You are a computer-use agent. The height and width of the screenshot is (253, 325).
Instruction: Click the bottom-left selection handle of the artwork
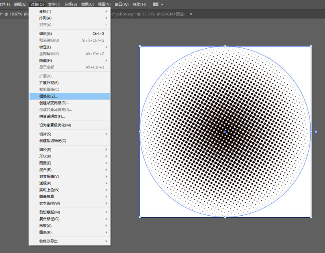click(140, 217)
